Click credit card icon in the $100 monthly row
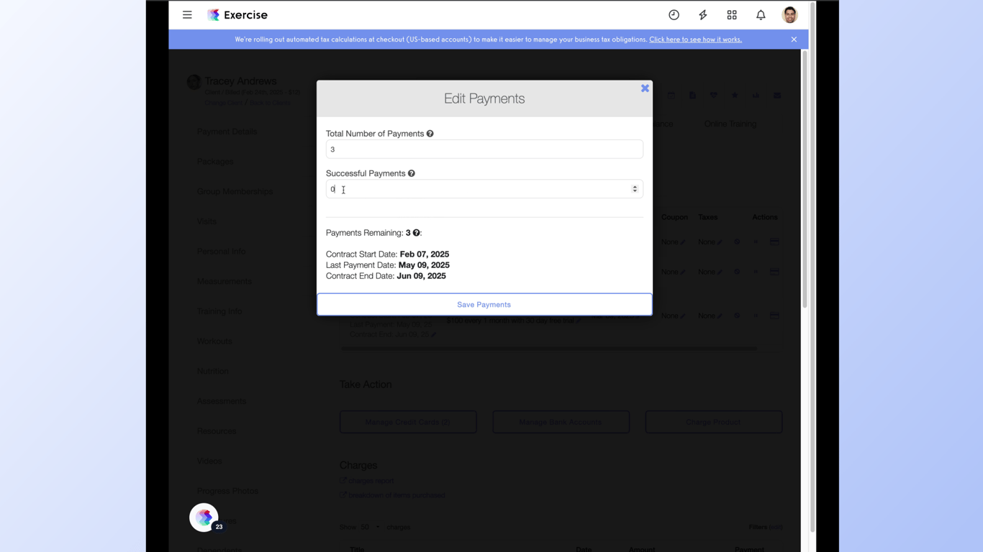983x552 pixels. pyautogui.click(x=774, y=316)
